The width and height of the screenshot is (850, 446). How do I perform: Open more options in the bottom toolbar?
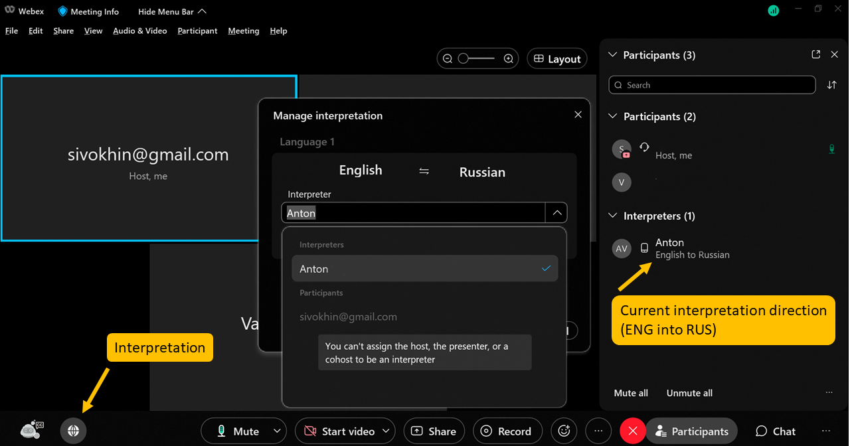point(598,431)
